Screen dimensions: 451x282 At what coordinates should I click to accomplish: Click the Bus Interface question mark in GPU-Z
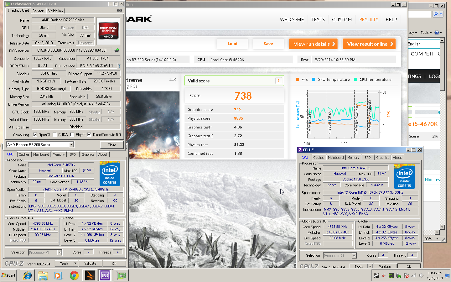click(119, 66)
